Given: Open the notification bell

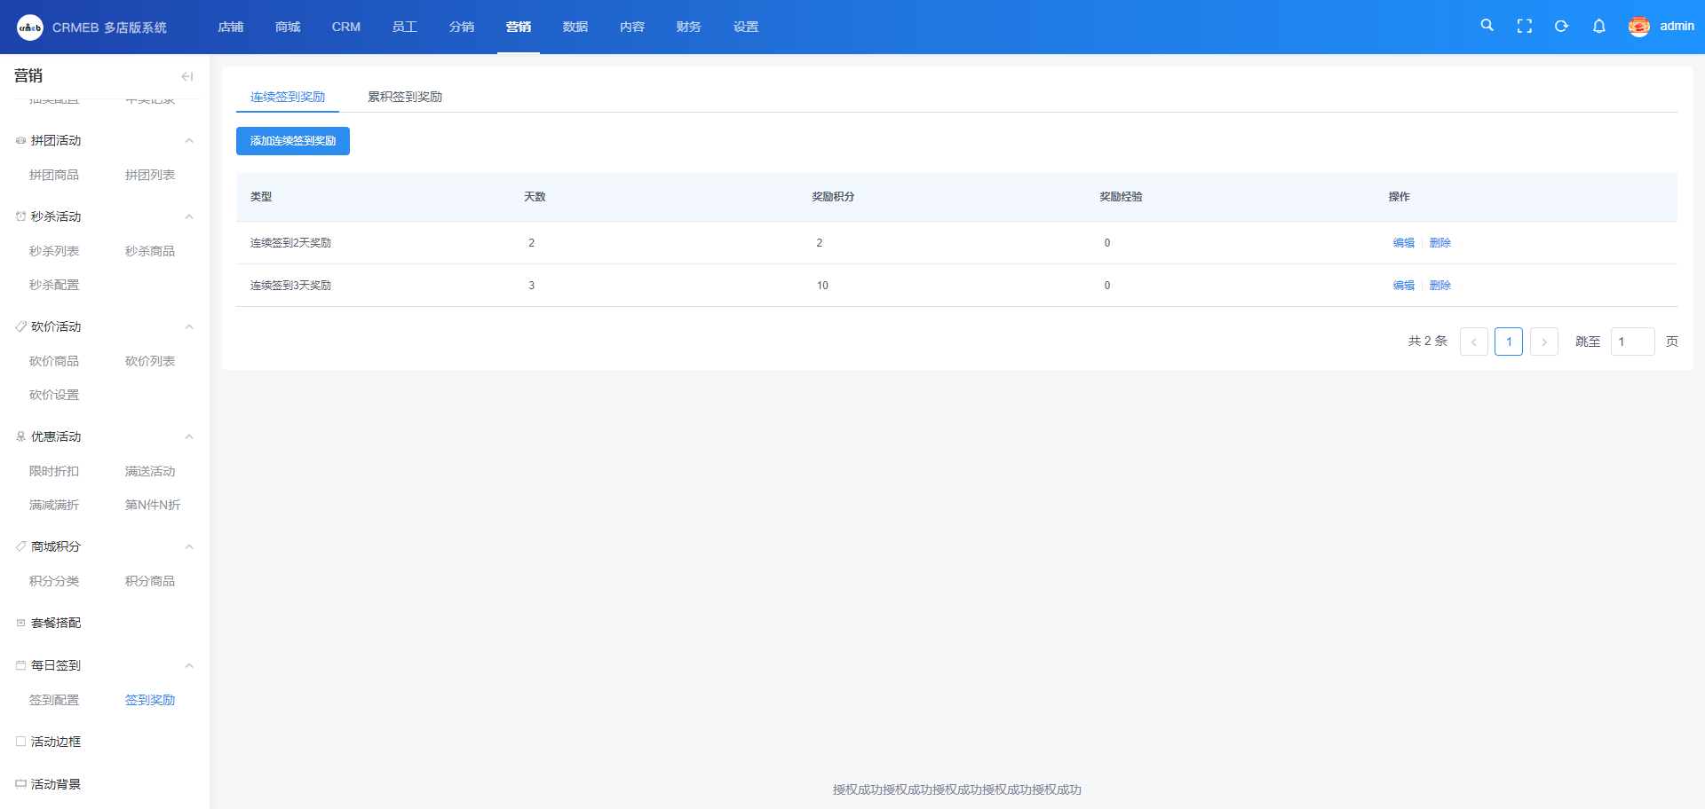Looking at the screenshot, I should click(x=1598, y=27).
